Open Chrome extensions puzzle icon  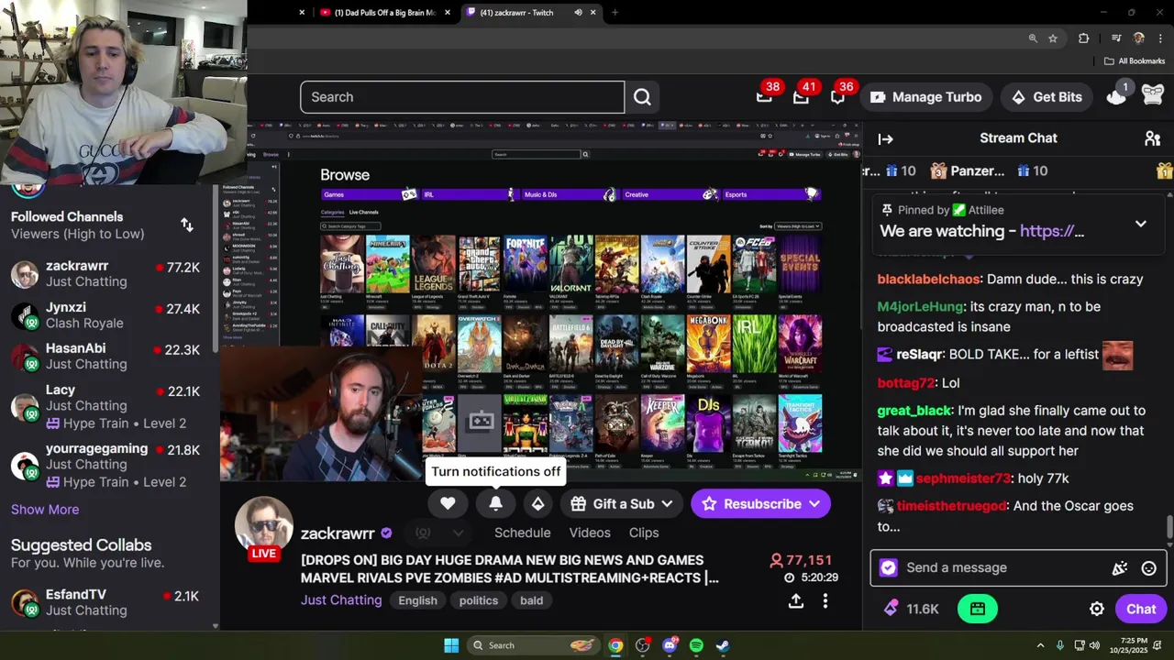(x=1084, y=38)
